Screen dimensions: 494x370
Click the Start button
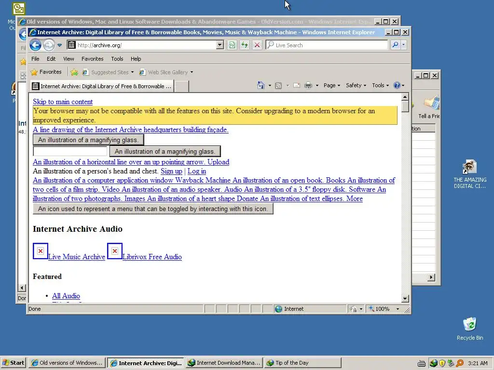[14, 363]
